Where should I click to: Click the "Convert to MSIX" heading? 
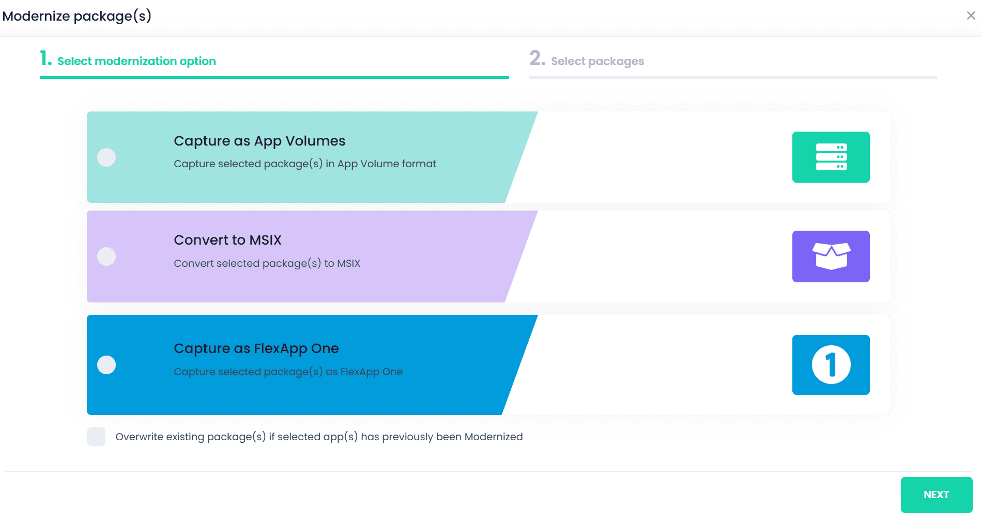click(227, 240)
